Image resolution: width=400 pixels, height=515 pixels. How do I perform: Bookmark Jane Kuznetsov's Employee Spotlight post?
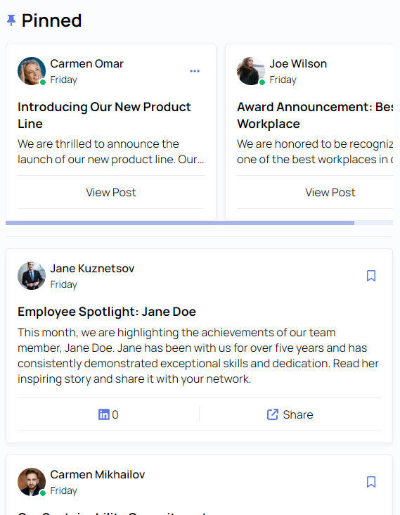coord(370,276)
